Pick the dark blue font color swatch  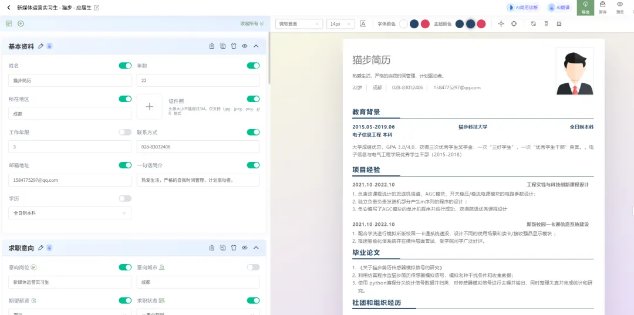point(414,24)
